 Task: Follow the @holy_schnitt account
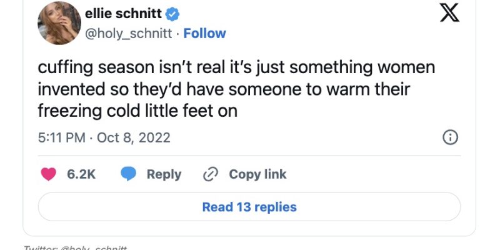point(204,33)
